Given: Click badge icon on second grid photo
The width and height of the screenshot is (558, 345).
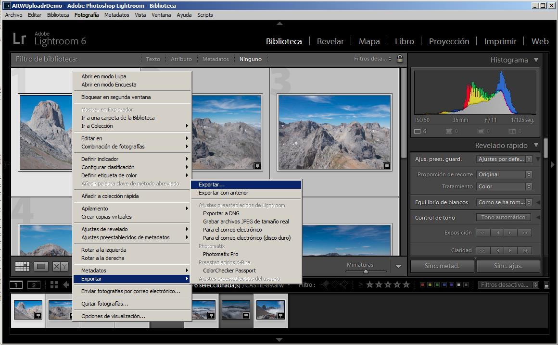Looking at the screenshot, I should click(x=257, y=166).
